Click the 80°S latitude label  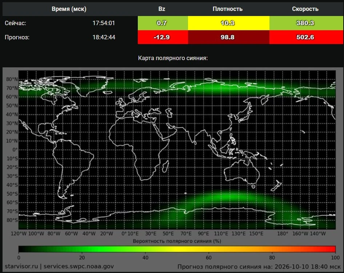12,220
